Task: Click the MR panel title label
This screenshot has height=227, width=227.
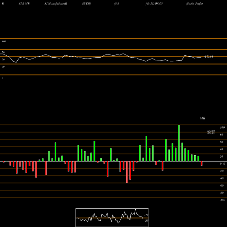Action: 202,118
